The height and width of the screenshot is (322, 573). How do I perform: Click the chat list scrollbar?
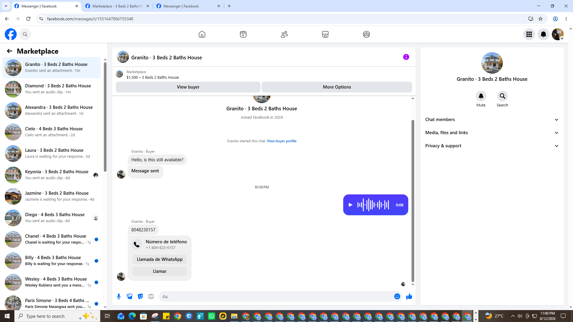tap(105, 117)
